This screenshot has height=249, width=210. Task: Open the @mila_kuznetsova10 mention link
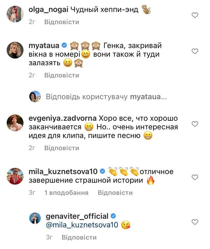pos(82,225)
